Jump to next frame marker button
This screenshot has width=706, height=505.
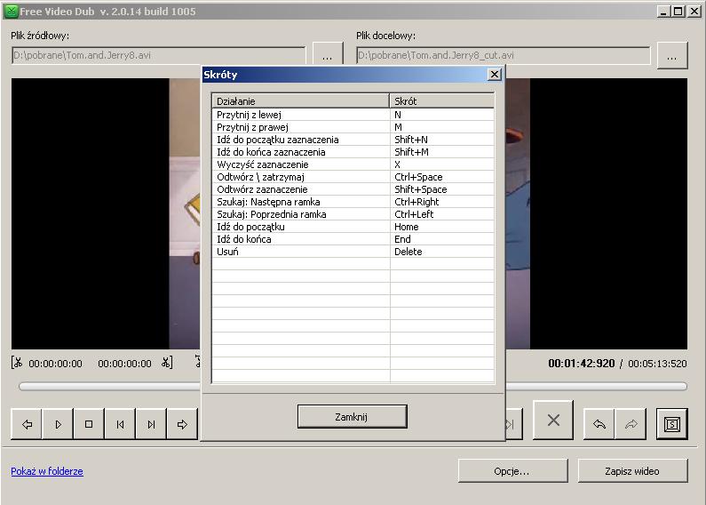[151, 424]
